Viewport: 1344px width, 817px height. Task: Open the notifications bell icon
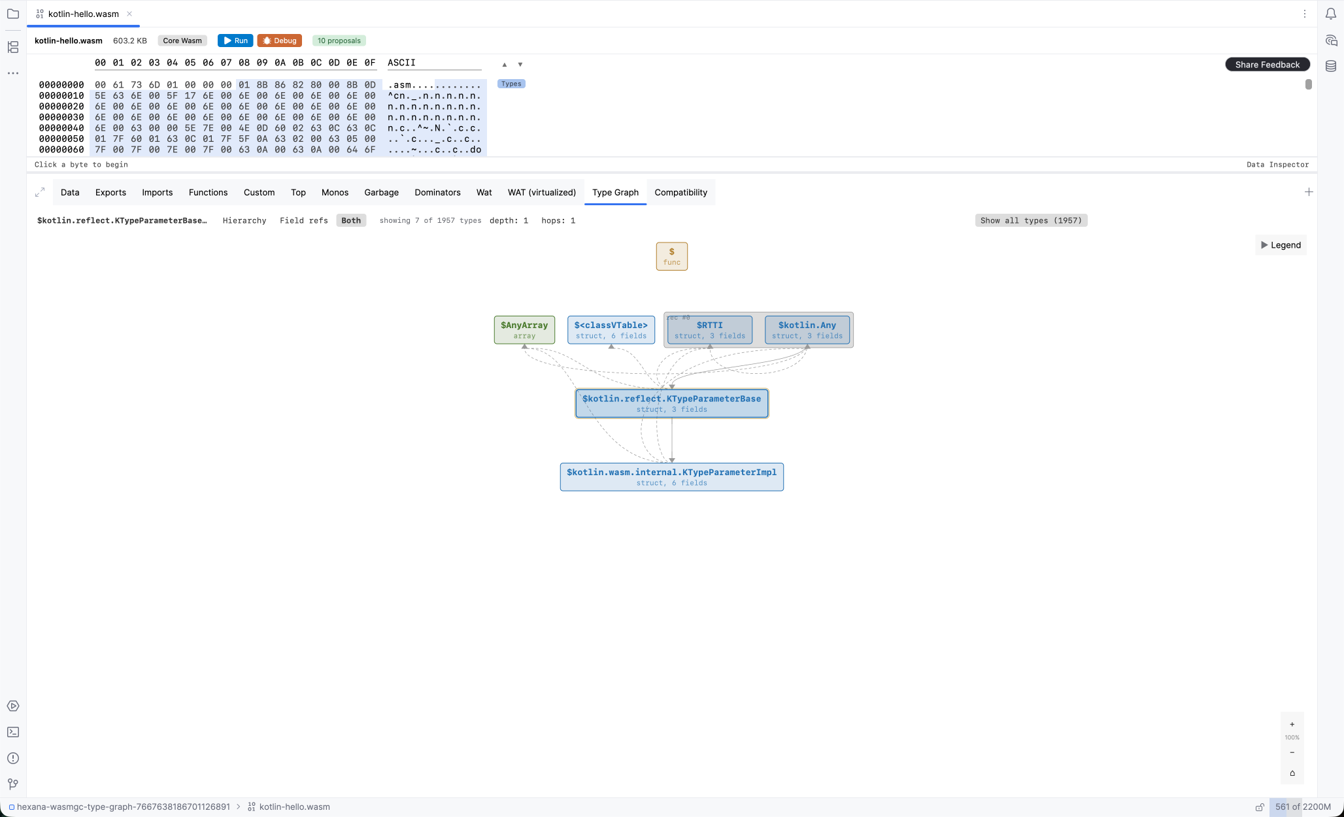(1330, 14)
